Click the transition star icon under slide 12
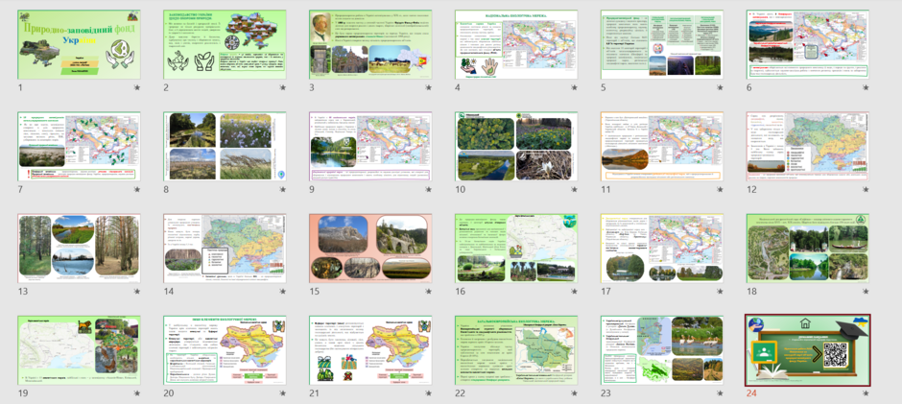902x404 pixels. pos(866,189)
